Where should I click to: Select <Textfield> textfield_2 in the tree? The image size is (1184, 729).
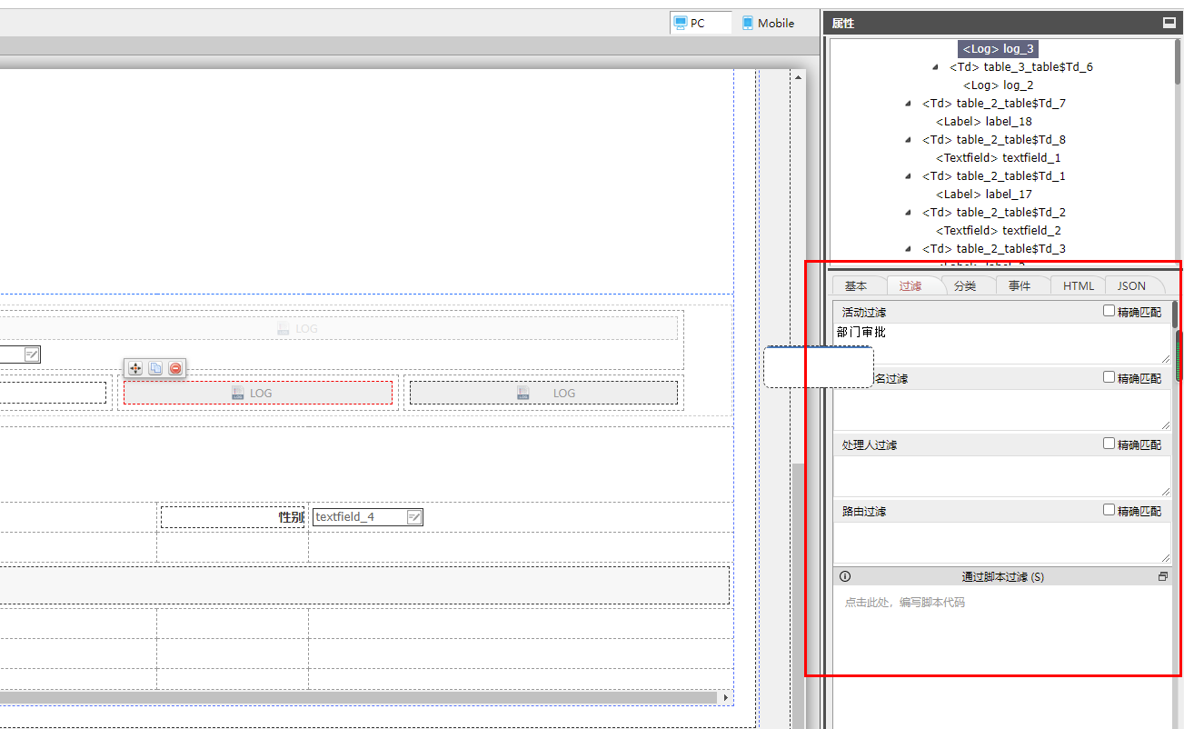point(999,231)
